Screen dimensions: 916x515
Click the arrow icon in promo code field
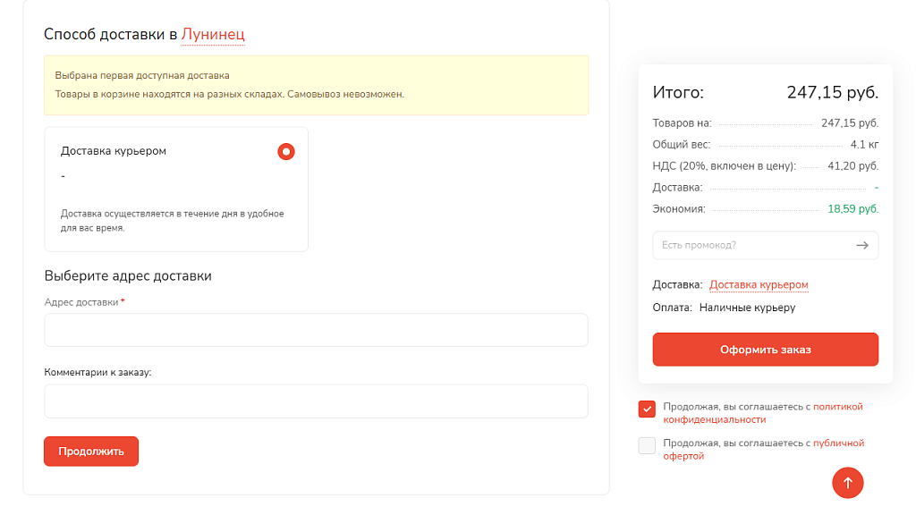coord(862,245)
